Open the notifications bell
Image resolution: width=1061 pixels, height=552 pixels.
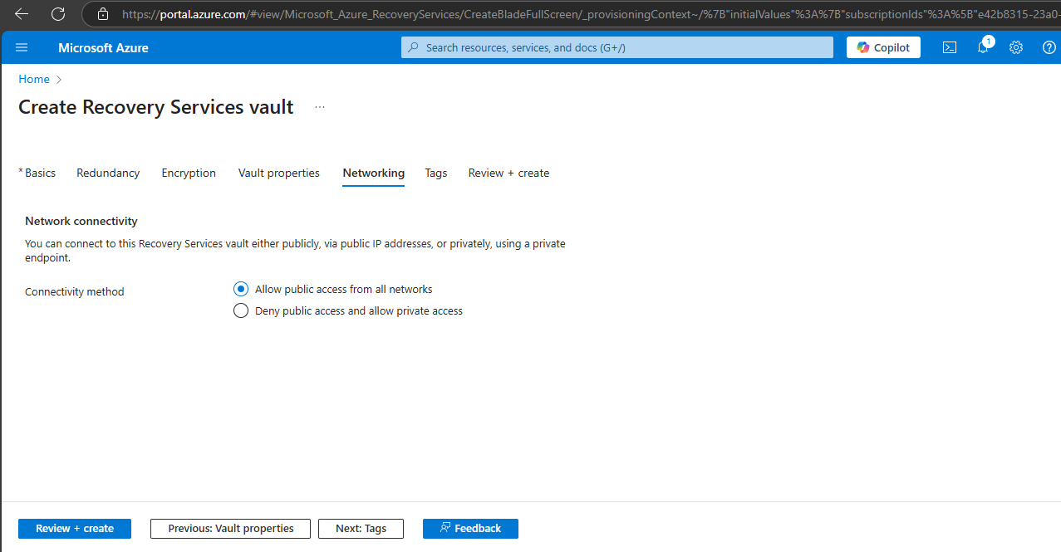coord(983,47)
